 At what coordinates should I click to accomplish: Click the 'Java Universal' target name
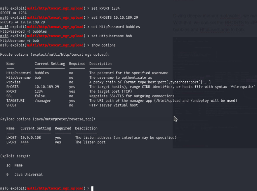coord(29,174)
